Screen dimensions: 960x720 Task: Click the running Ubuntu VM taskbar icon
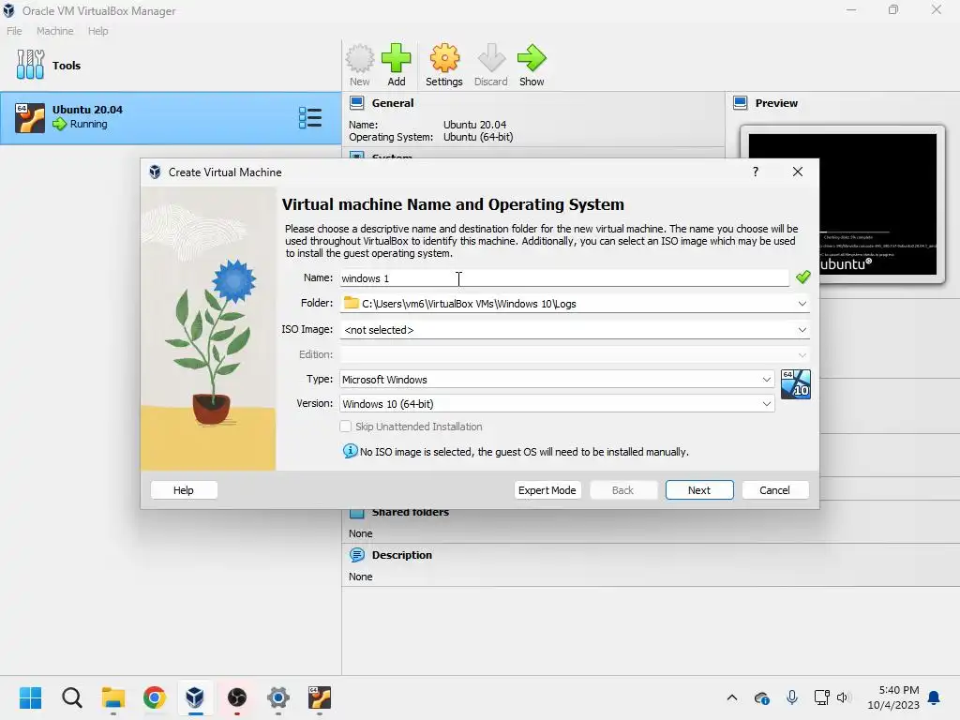(x=320, y=697)
